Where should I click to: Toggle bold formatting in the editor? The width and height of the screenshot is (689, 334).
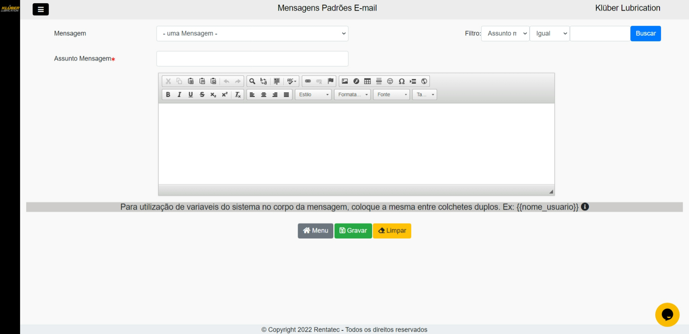tap(168, 95)
